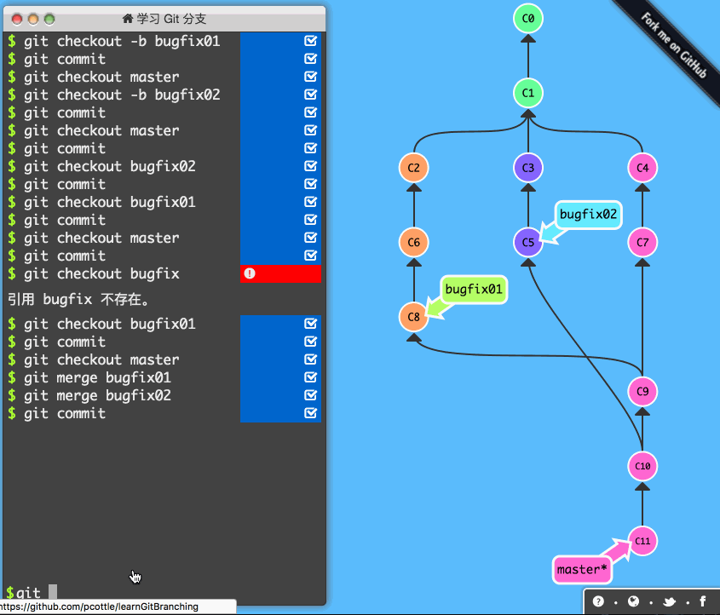Select commit node C9
This screenshot has height=615, width=720.
(642, 392)
